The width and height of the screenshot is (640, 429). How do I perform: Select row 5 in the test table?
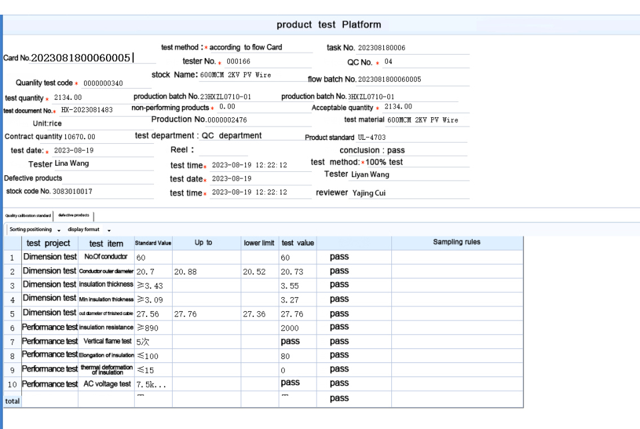click(12, 314)
